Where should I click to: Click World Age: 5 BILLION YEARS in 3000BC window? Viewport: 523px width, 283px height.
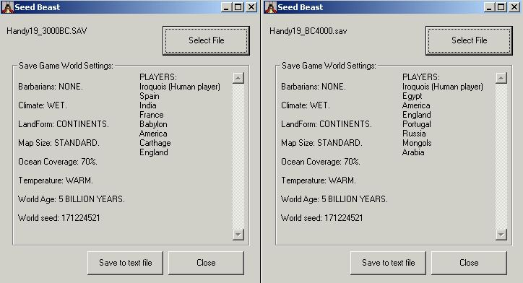coord(72,199)
